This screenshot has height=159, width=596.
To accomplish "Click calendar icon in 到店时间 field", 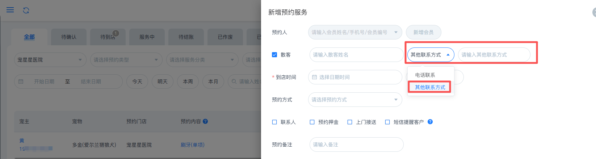I will (x=314, y=77).
